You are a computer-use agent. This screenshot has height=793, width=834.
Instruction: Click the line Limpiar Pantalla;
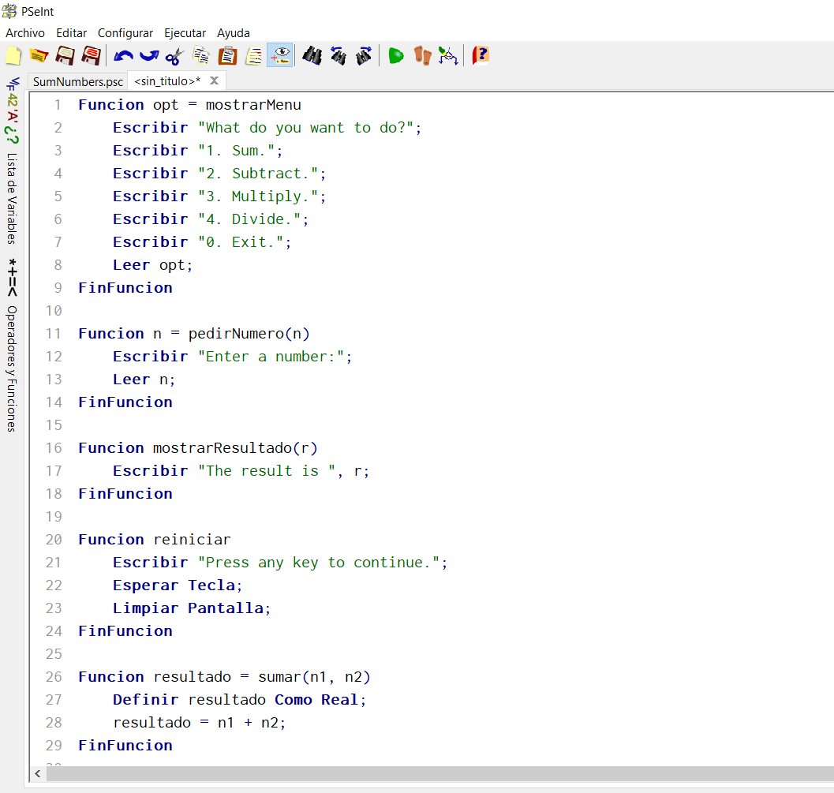[192, 608]
